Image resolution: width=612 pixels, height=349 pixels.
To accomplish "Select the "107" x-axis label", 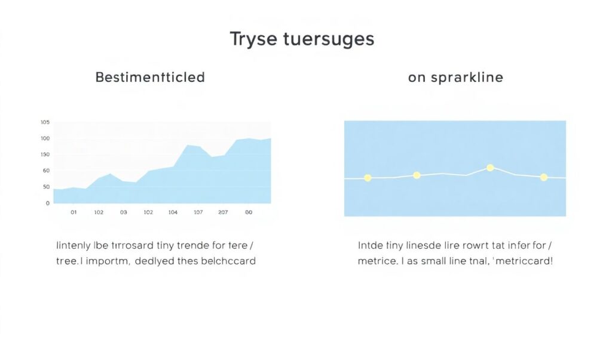I will [198, 212].
